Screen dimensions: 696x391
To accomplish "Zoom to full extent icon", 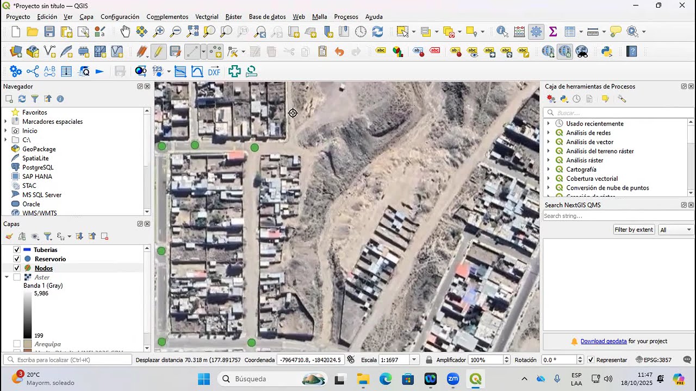I will pyautogui.click(x=192, y=31).
